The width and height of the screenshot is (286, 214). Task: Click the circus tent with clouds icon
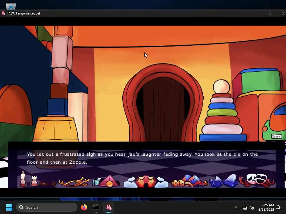coord(146,181)
